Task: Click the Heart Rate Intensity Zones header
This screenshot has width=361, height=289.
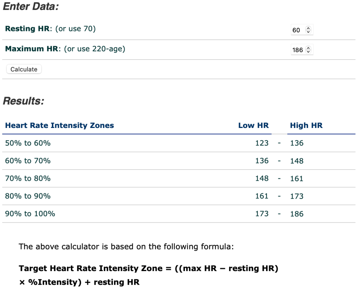Action: (x=60, y=125)
